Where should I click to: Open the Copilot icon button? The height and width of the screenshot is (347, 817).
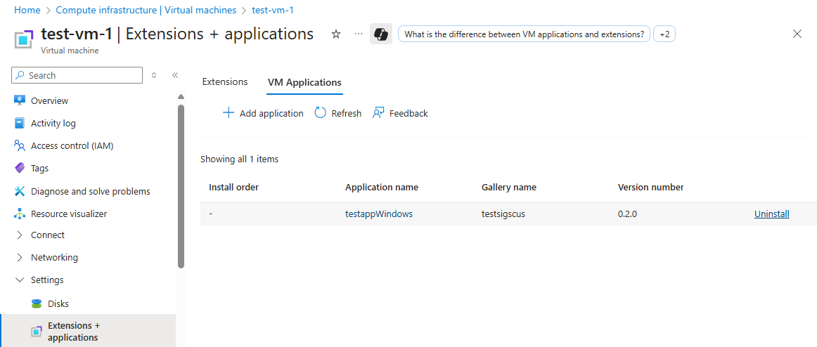click(381, 34)
